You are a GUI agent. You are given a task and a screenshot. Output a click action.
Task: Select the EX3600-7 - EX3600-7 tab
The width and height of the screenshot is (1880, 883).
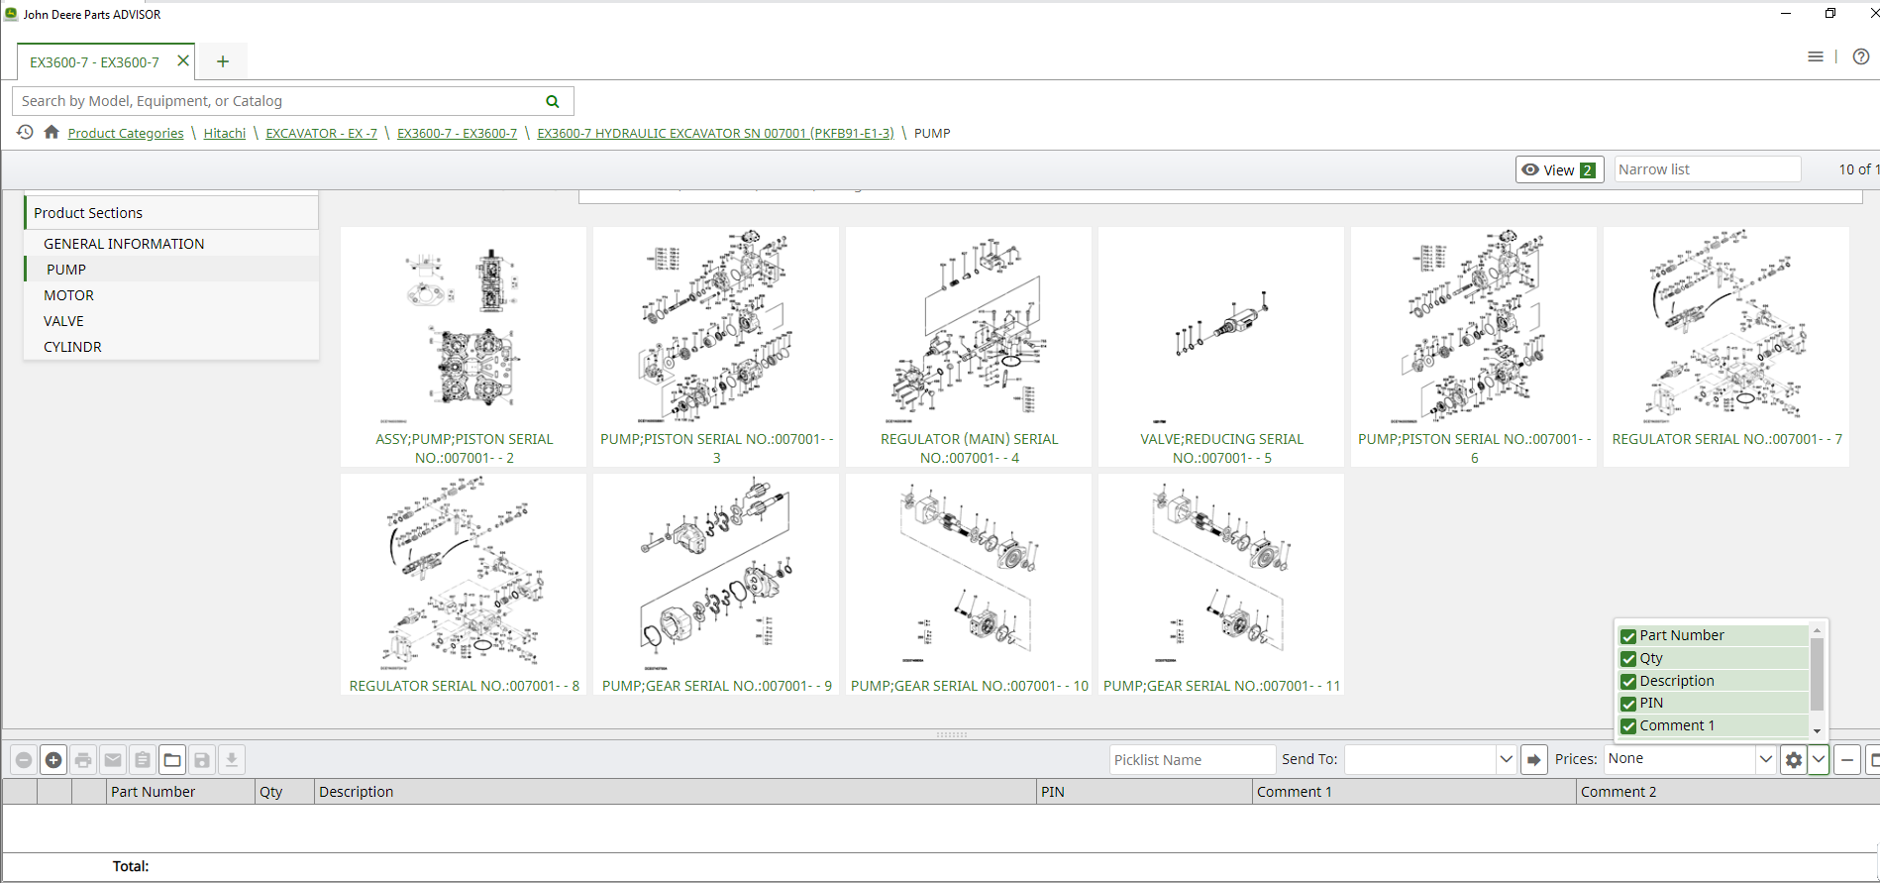pos(94,61)
